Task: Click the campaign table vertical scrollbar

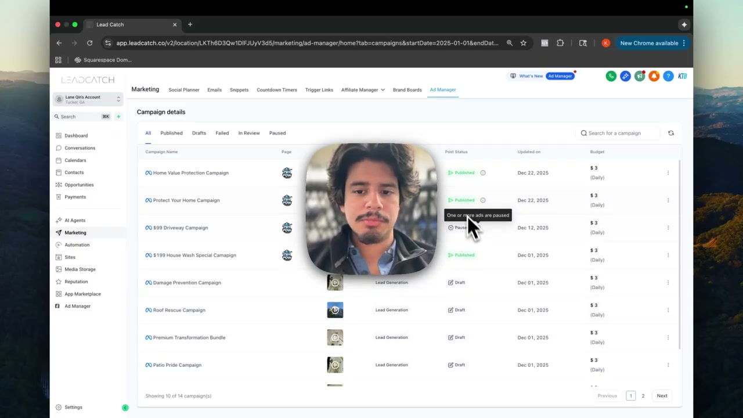Action: (679, 254)
